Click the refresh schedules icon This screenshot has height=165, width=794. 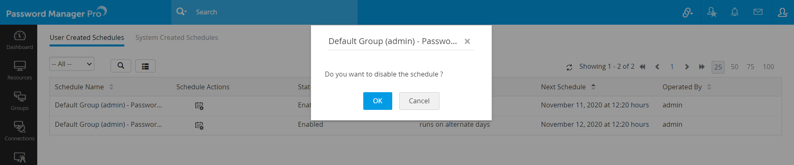[x=569, y=67]
